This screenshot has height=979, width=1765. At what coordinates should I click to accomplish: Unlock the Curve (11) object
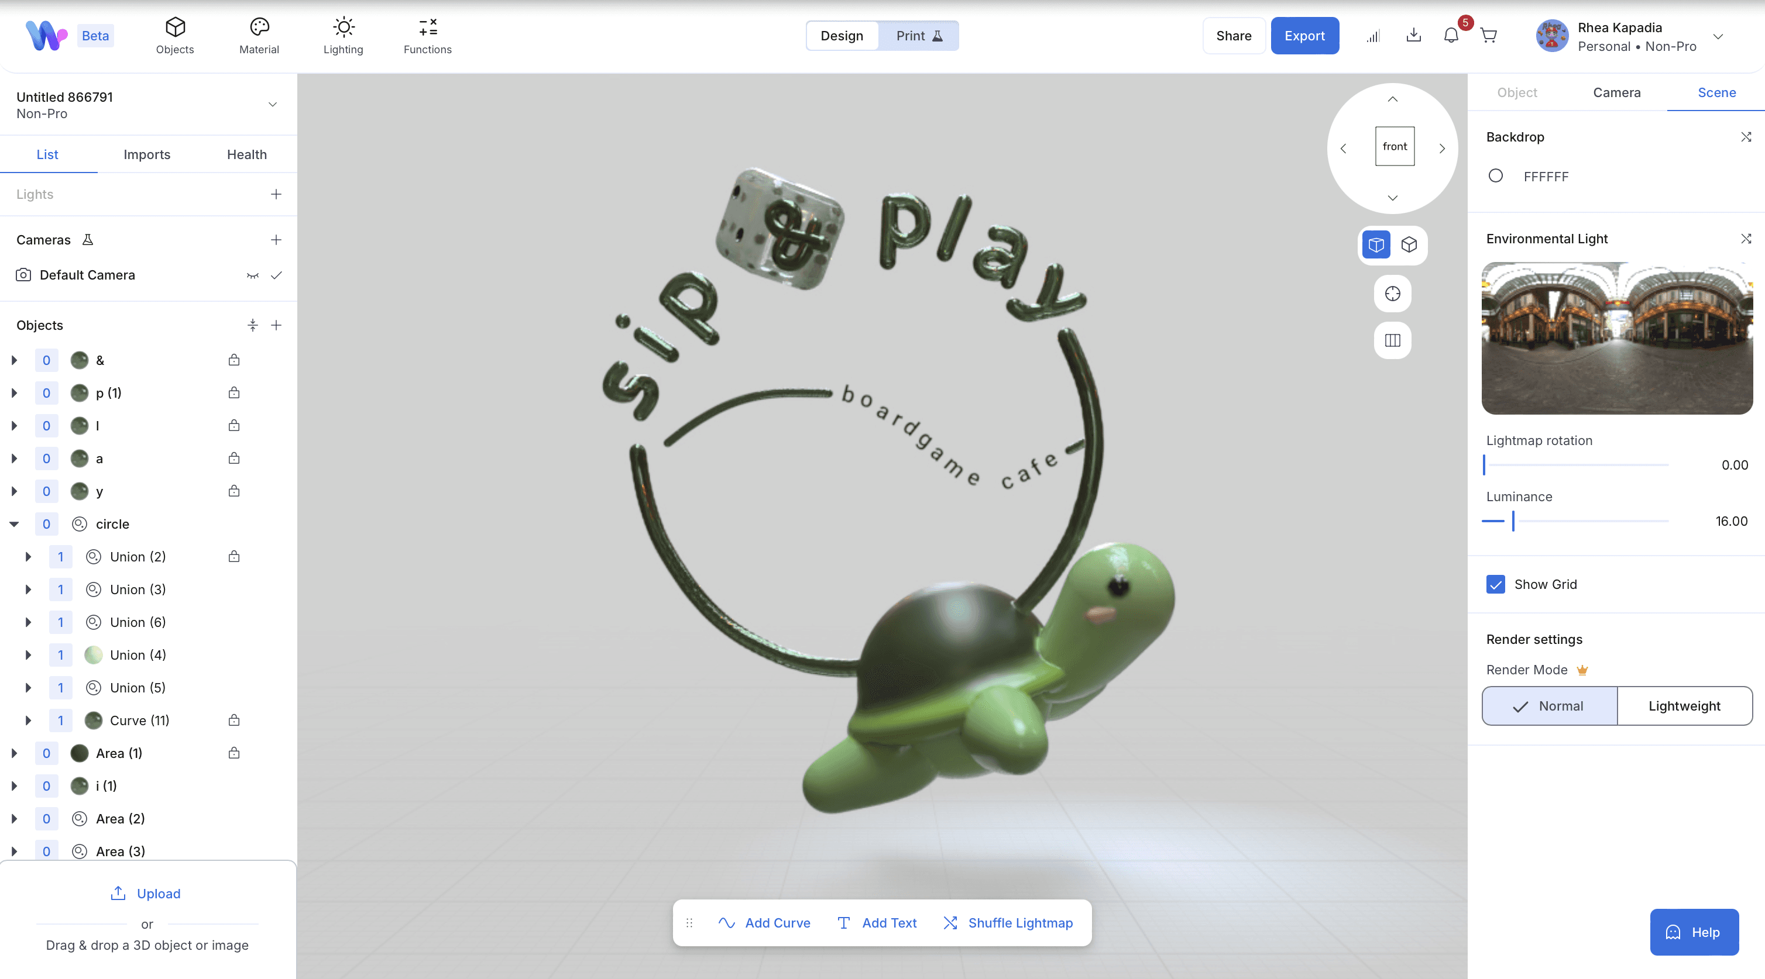[233, 721]
